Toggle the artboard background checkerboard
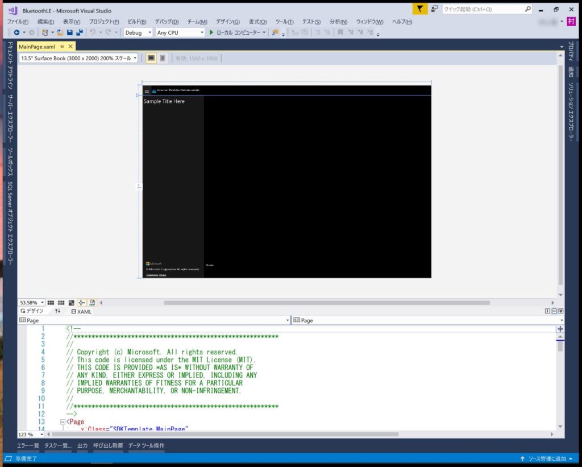Image resolution: width=582 pixels, height=467 pixels. [x=72, y=303]
